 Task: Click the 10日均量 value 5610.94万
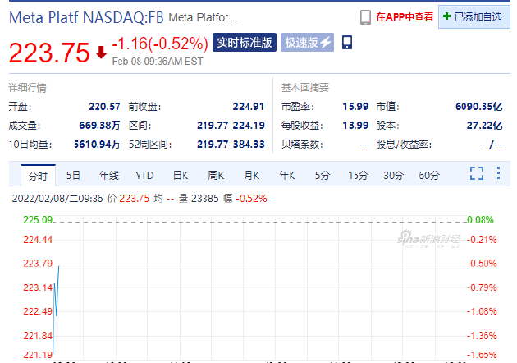point(97,145)
